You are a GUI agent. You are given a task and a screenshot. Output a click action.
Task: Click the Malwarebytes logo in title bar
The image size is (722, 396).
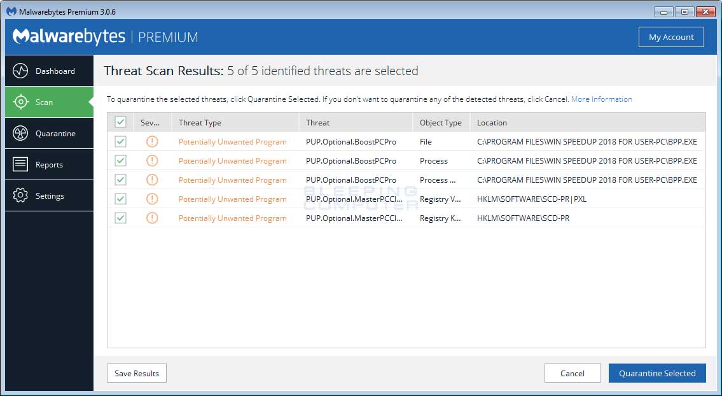11,11
